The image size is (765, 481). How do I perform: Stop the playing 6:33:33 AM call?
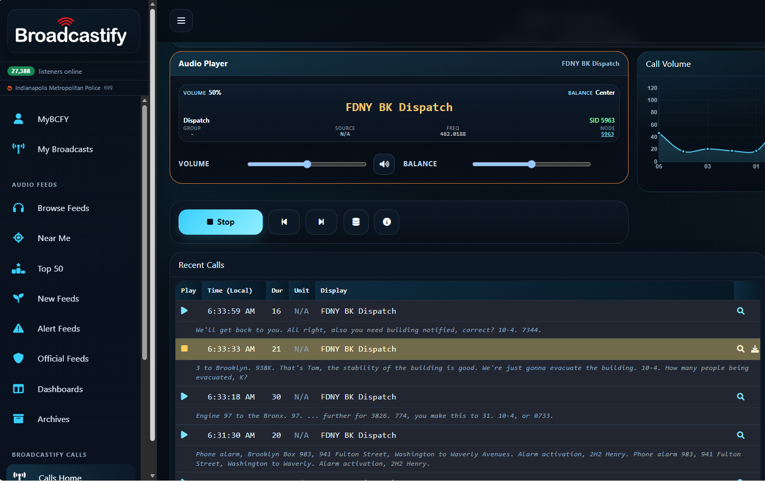point(184,348)
